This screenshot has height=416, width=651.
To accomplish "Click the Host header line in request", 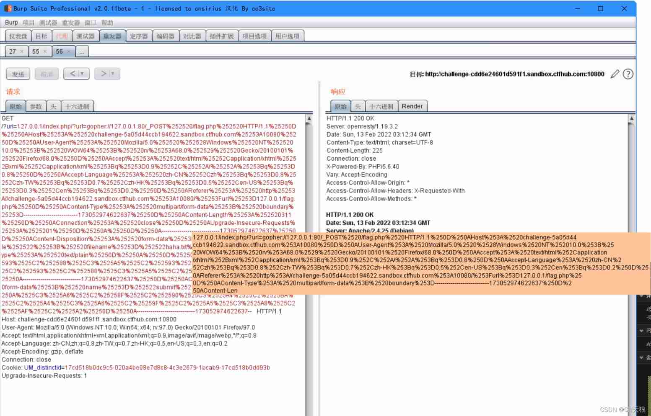I will (x=89, y=319).
